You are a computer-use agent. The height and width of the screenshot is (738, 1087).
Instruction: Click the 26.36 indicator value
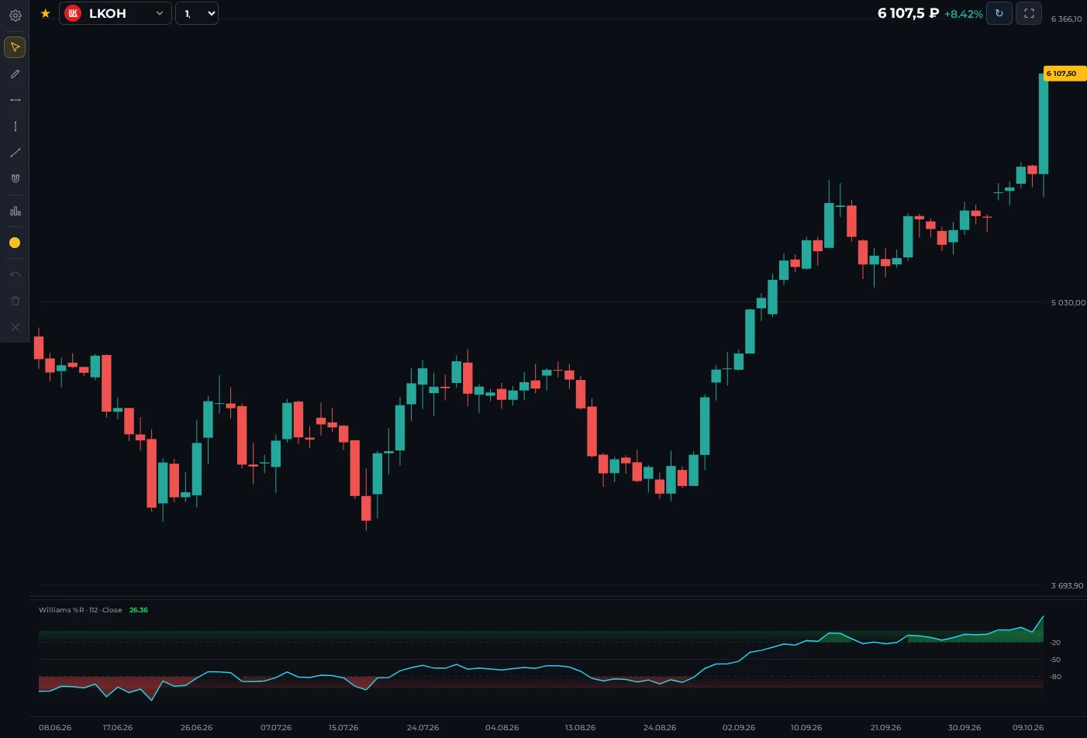coord(139,610)
